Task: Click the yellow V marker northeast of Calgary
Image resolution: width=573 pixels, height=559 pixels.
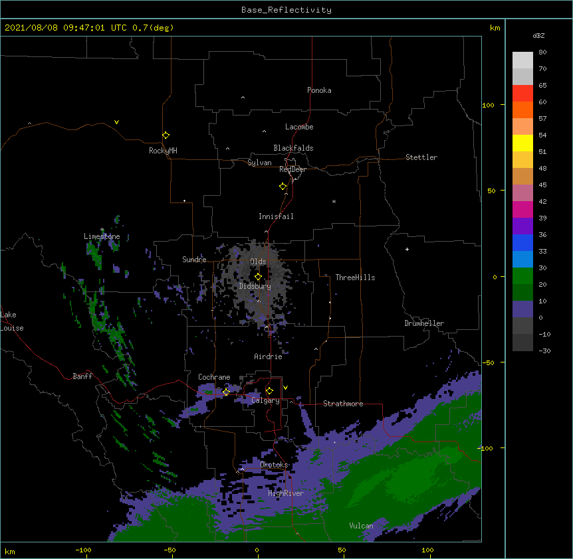Action: coord(285,388)
